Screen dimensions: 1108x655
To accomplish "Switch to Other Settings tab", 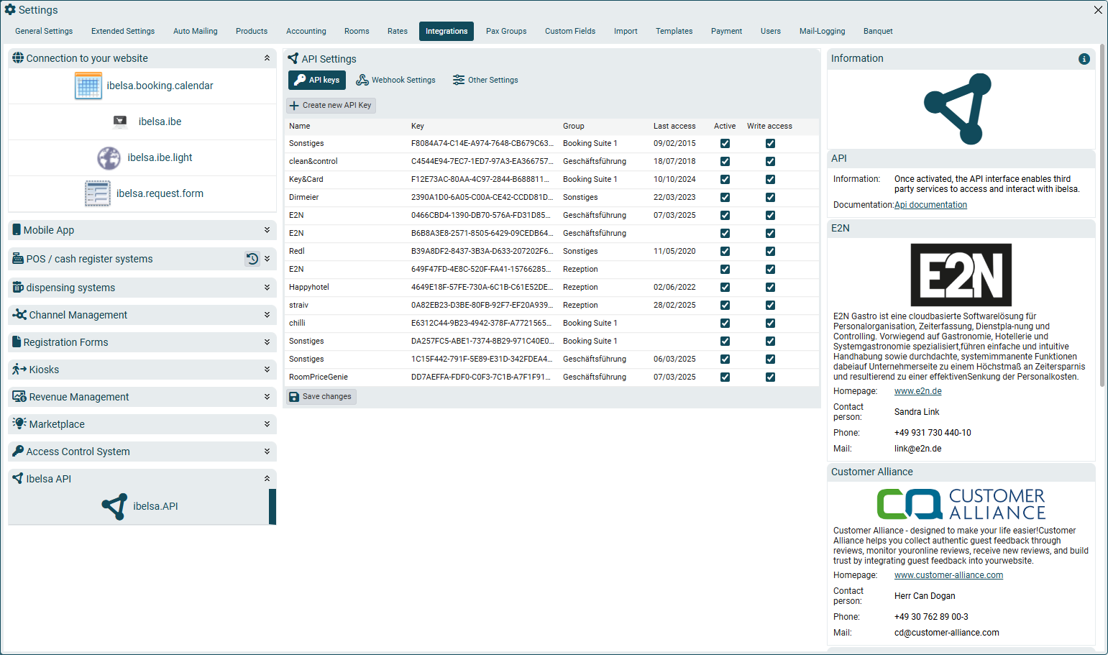I will pos(485,80).
